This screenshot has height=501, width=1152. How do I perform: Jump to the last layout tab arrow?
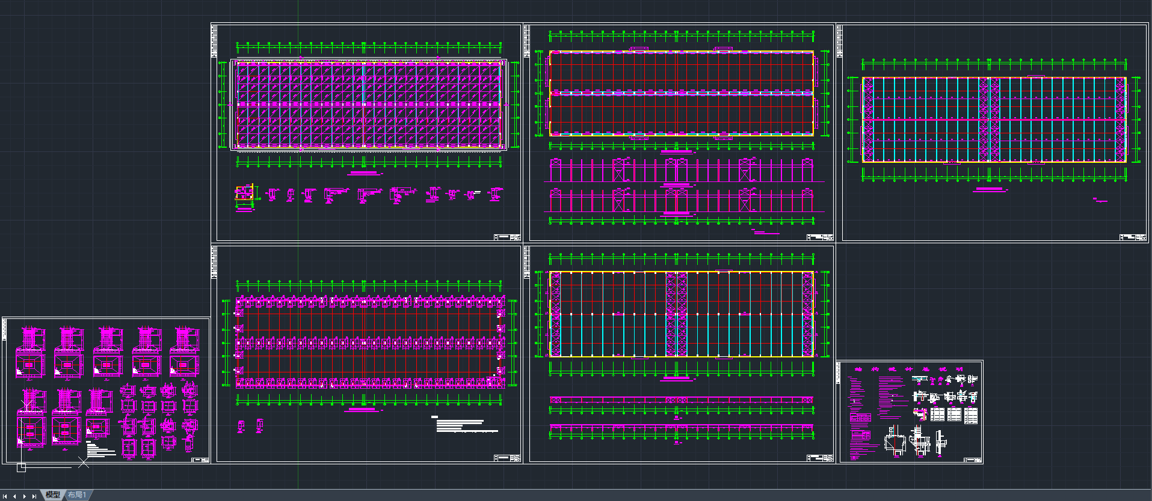click(34, 496)
